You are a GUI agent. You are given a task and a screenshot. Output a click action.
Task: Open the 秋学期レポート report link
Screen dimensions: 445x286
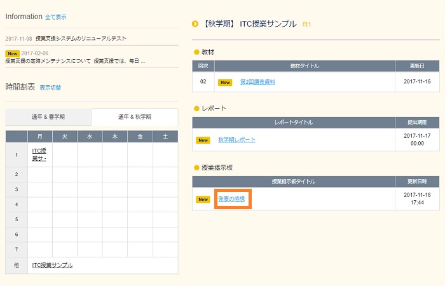[236, 140]
